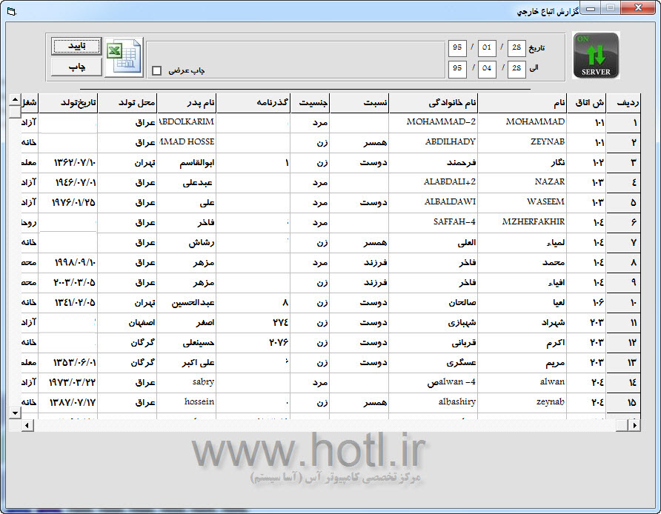Click the horizontal scrollbar track below the table
This screenshot has width=661, height=514.
click(x=326, y=425)
